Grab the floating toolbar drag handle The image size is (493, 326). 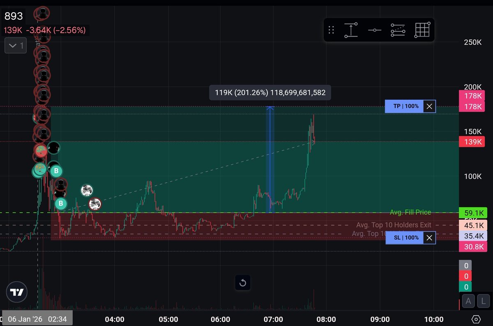point(331,30)
